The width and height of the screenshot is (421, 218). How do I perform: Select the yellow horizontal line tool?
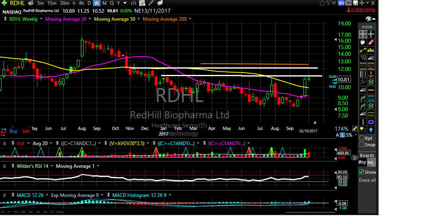tap(371, 90)
